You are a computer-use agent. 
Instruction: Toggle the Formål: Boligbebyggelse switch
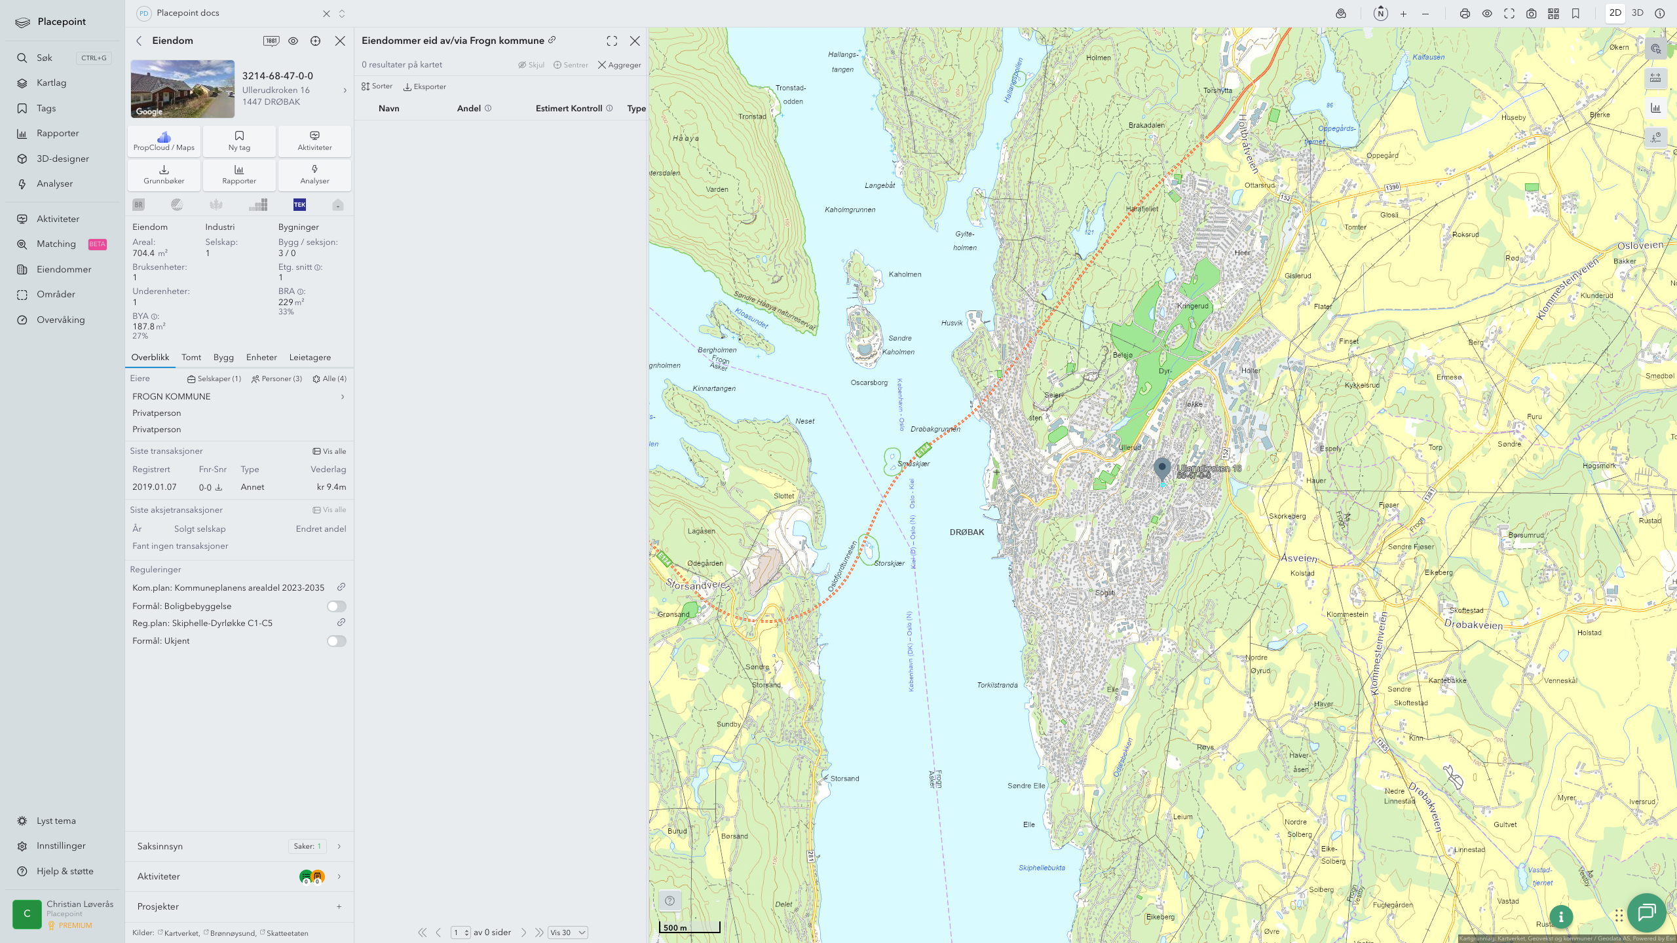pos(337,606)
